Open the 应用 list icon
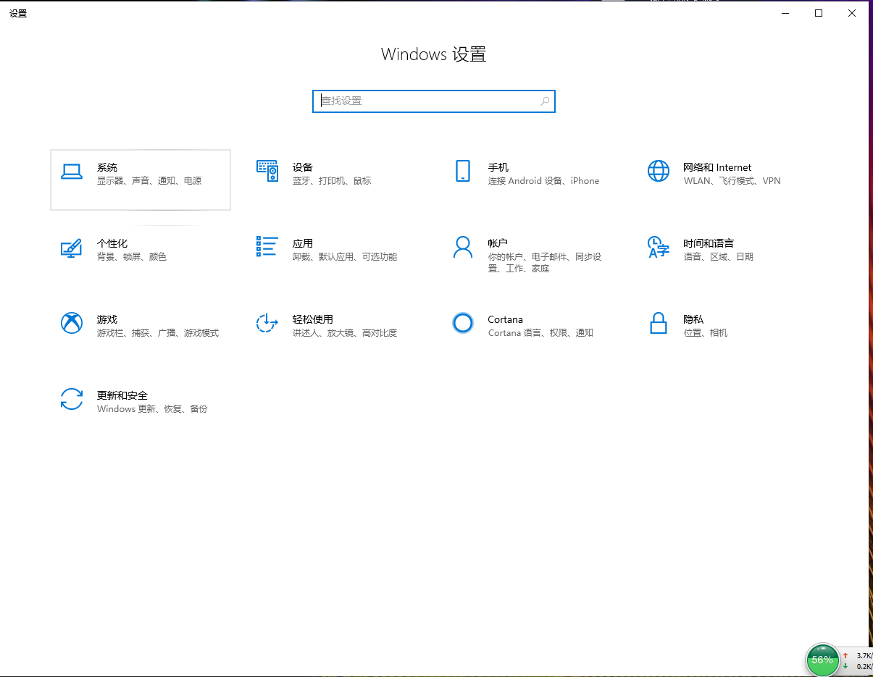Viewport: 873px width, 677px height. point(267,246)
